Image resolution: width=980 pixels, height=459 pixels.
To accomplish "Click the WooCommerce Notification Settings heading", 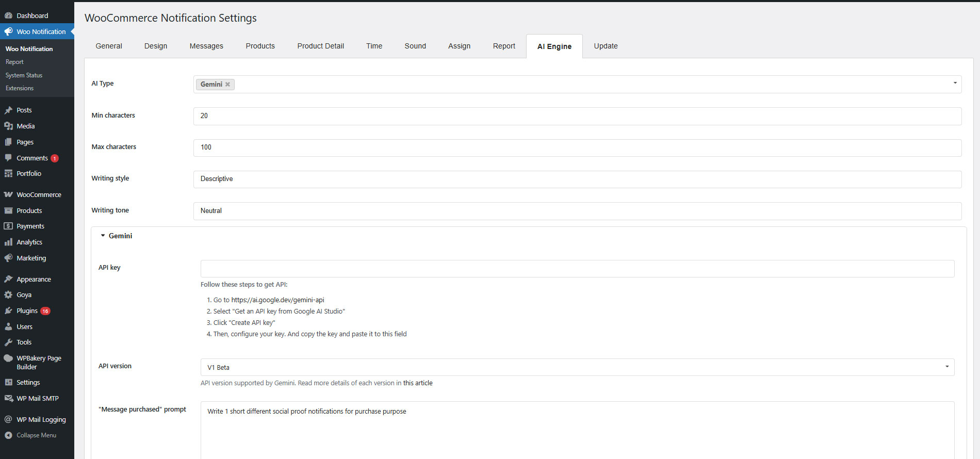I will pyautogui.click(x=171, y=18).
